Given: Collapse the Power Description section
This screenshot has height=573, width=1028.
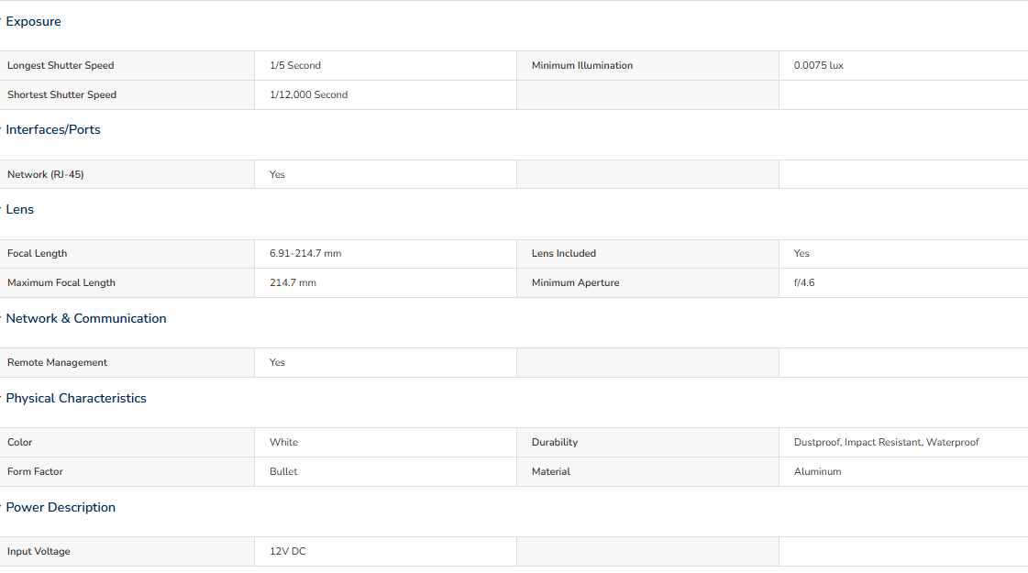Looking at the screenshot, I should [x=61, y=507].
